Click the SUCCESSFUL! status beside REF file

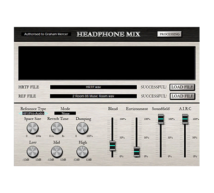[x=154, y=96]
